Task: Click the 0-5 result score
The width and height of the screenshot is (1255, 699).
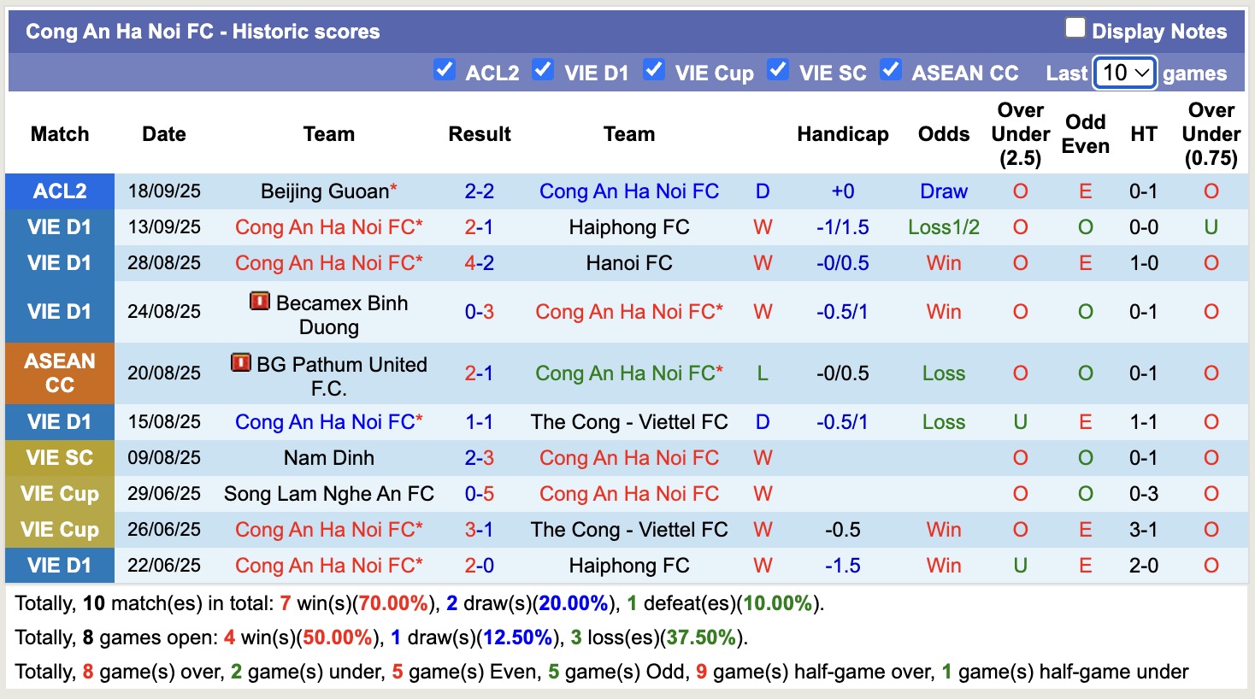Action: [480, 494]
